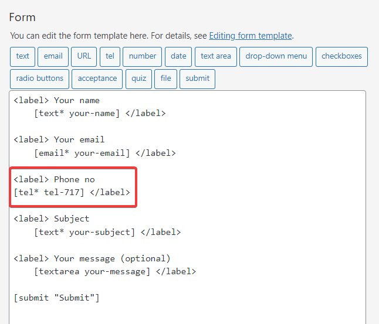Insert a date field tag
The width and height of the screenshot is (379, 324).
pos(178,57)
